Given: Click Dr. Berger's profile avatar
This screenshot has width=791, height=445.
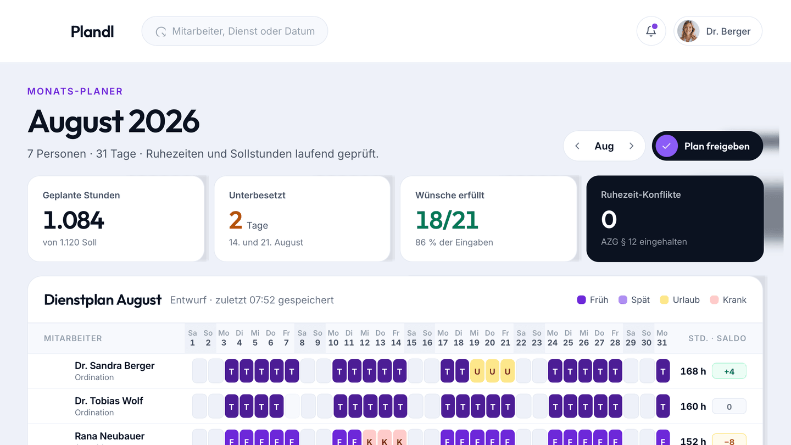Looking at the screenshot, I should pyautogui.click(x=688, y=31).
